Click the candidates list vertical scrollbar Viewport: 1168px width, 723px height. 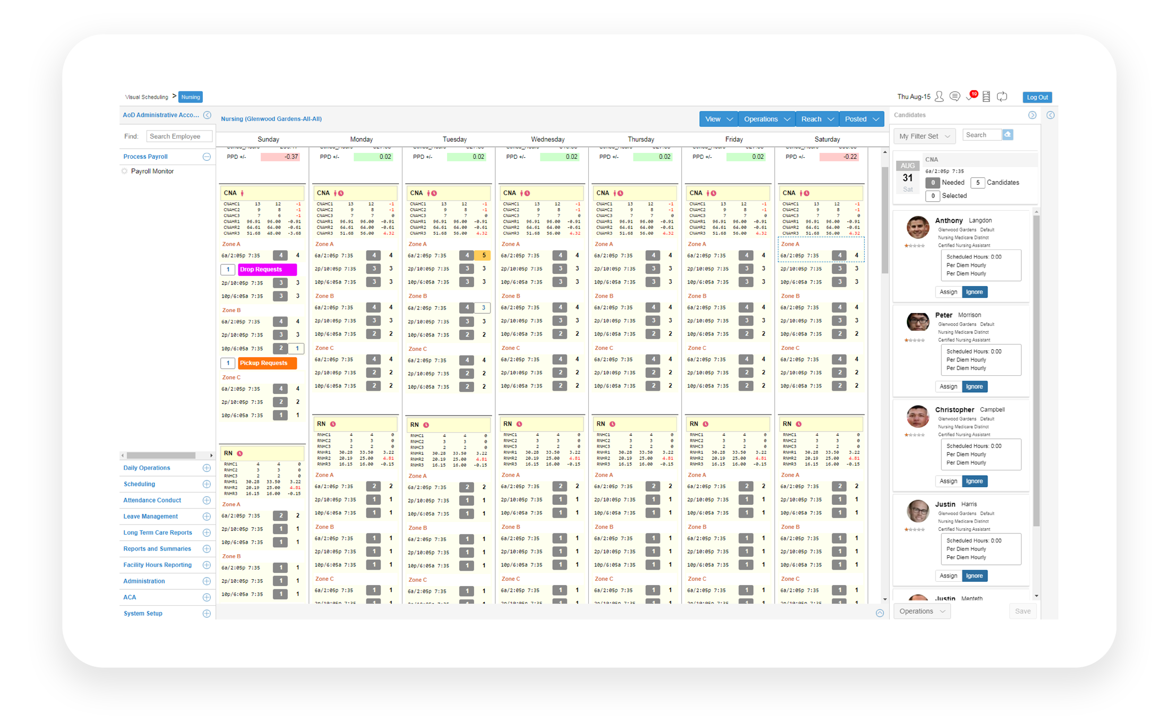pos(1036,371)
